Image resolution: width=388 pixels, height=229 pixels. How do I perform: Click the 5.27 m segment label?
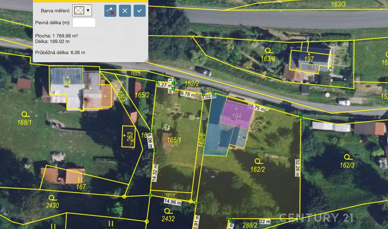[x=165, y=85]
